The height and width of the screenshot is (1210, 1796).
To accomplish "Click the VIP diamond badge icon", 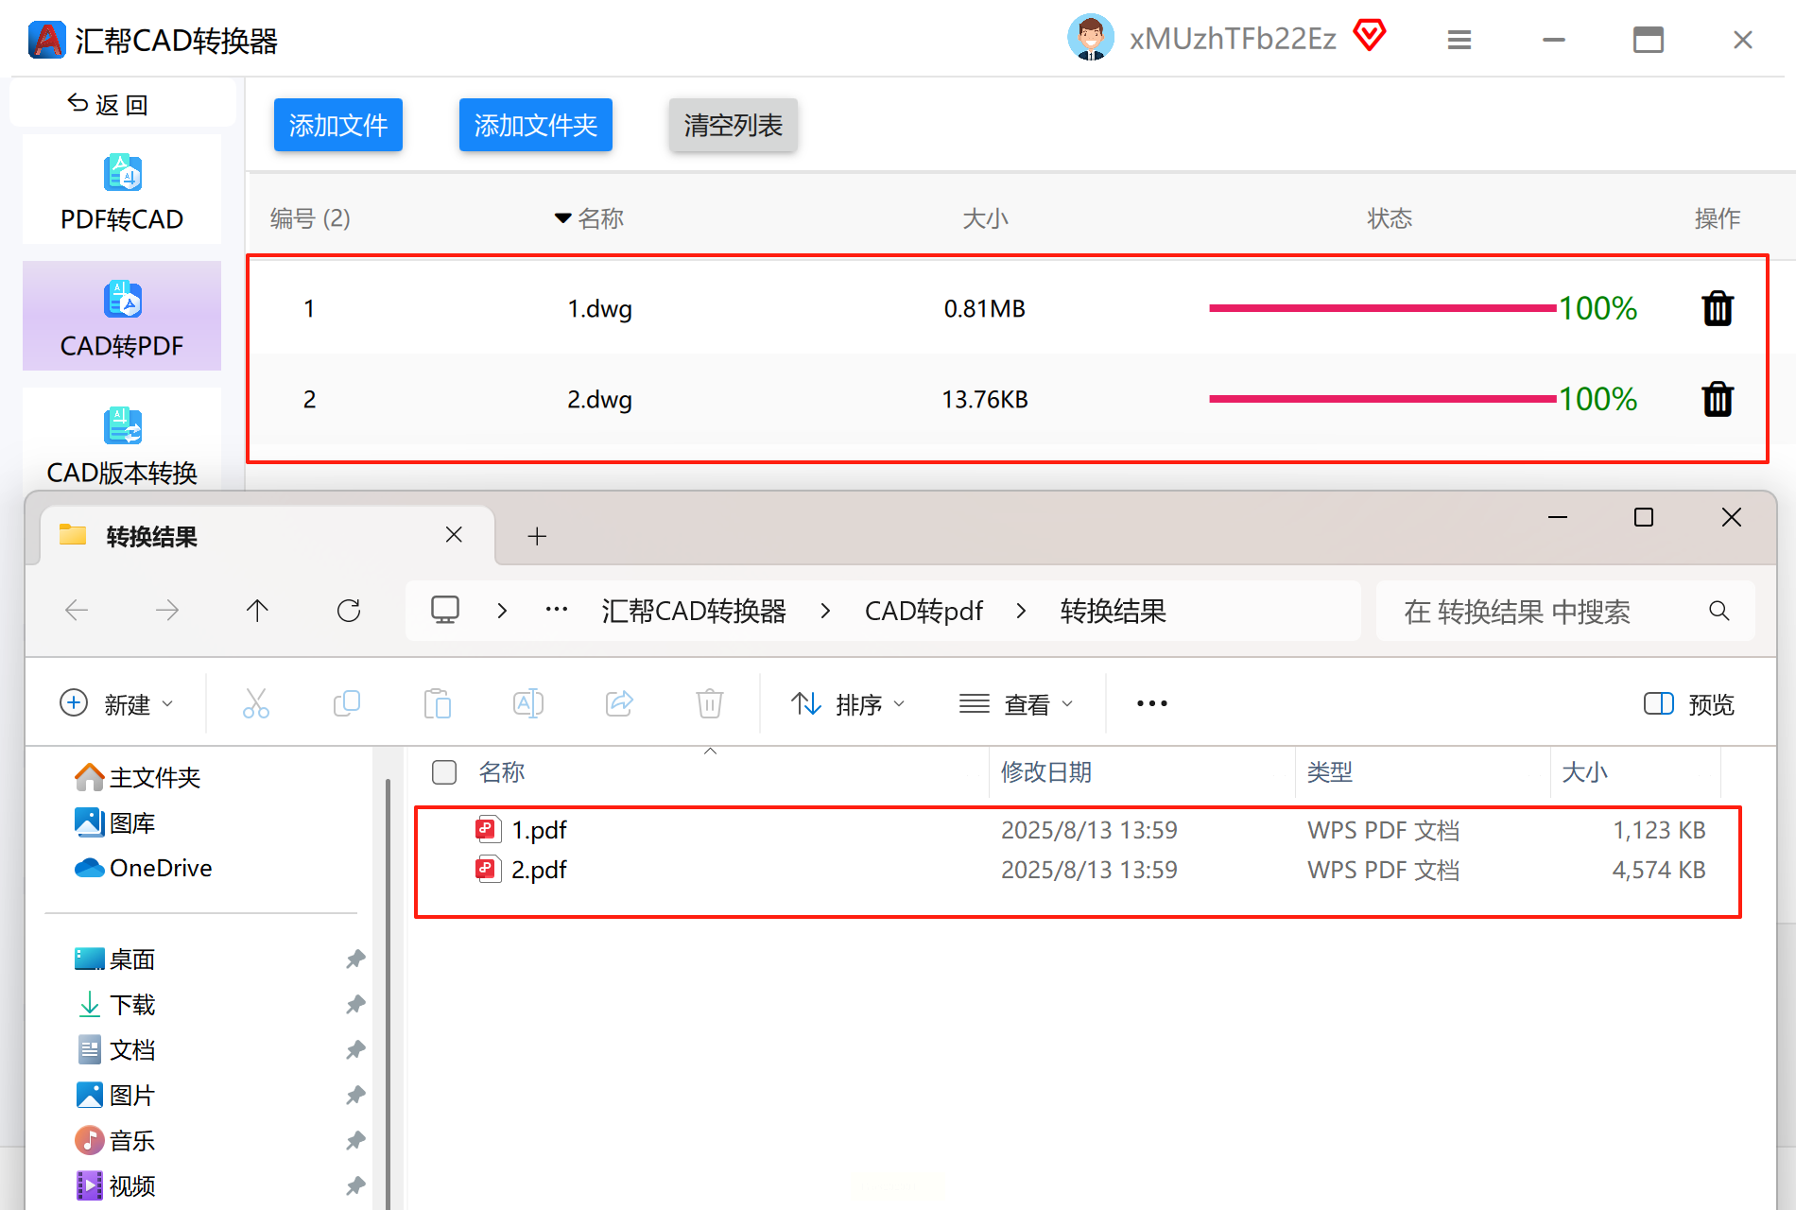I will (x=1369, y=37).
